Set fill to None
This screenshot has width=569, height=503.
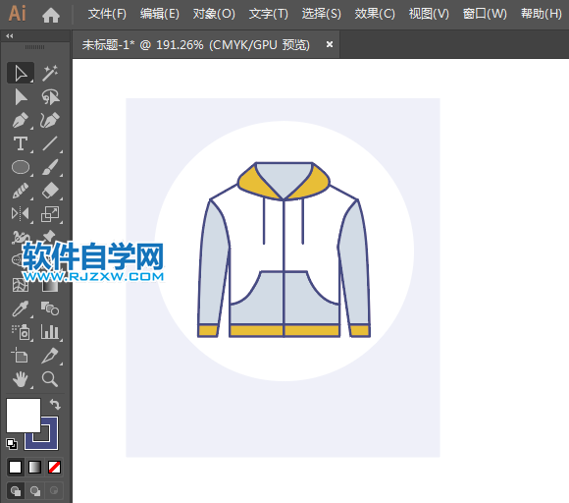coord(54,467)
